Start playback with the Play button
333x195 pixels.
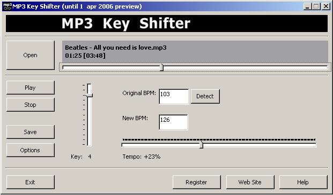[31, 88]
